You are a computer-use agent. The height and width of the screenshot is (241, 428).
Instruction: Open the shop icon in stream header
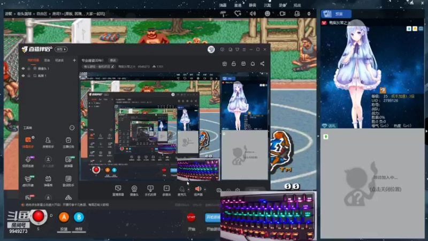224,64
